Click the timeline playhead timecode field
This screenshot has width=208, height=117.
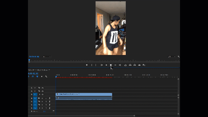tap(33, 73)
